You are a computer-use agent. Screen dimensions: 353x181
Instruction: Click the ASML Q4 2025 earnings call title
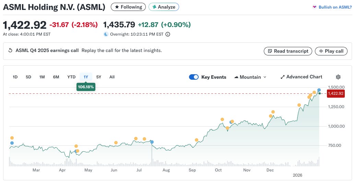[47, 51]
